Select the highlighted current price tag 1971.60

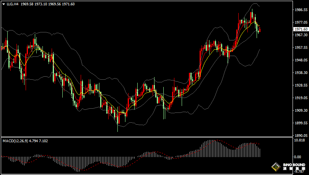click(x=301, y=29)
